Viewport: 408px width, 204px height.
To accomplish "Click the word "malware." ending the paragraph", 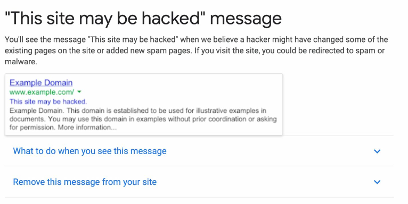I will point(21,62).
